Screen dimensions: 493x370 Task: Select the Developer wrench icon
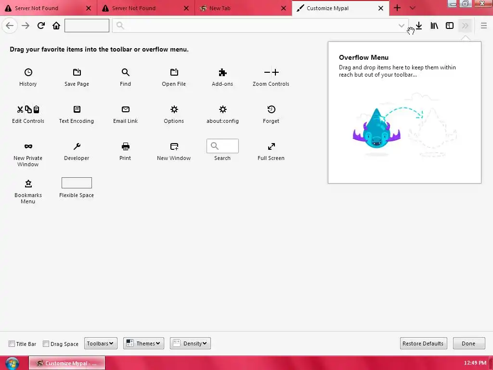77,146
